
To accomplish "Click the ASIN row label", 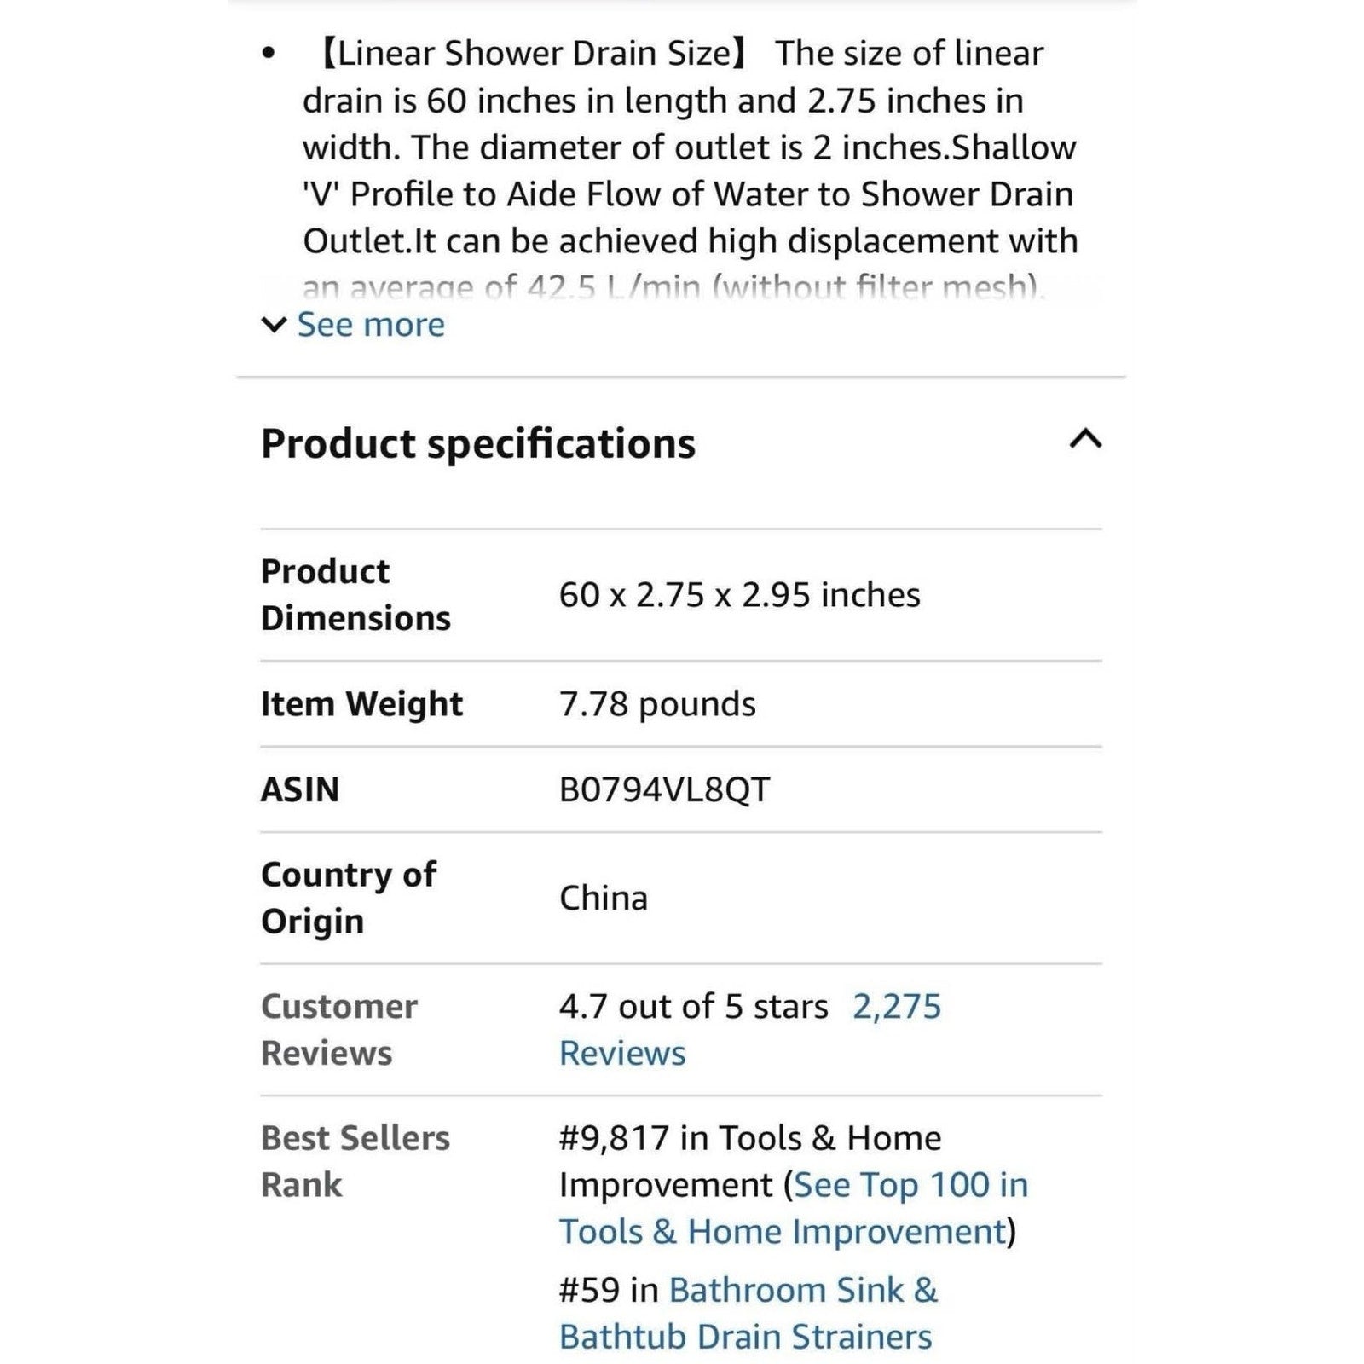I will [x=300, y=789].
